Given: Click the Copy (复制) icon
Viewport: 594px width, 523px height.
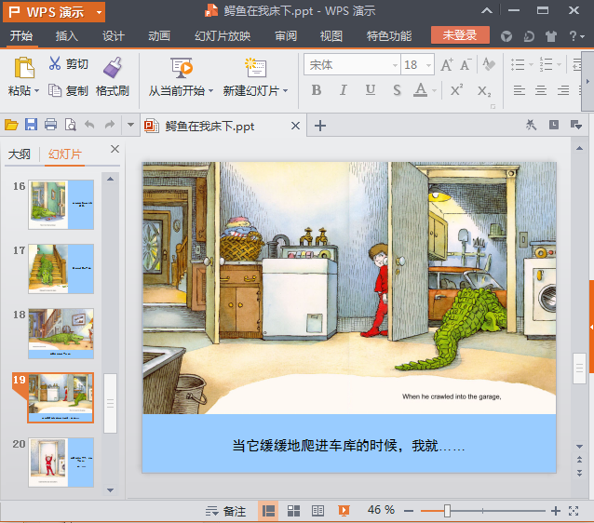Looking at the screenshot, I should coord(55,91).
